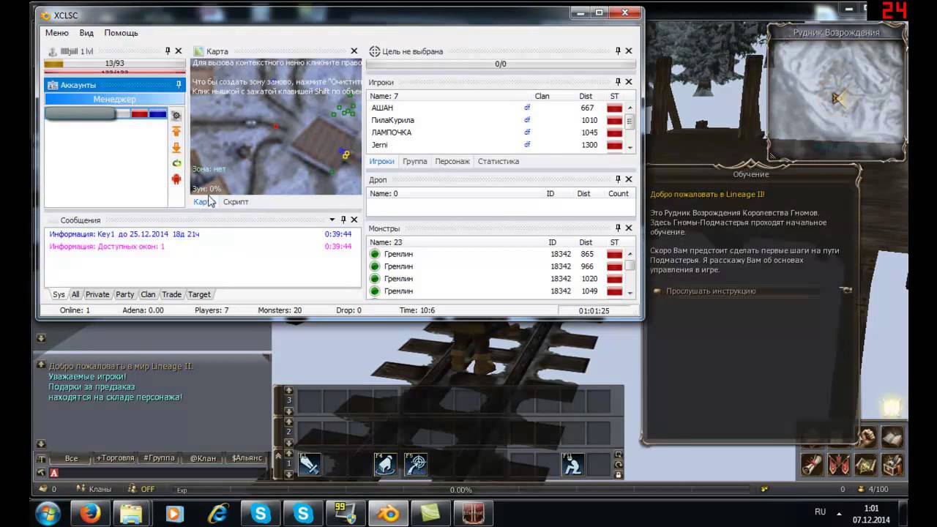Open the Вид menu
The image size is (937, 527).
pyautogui.click(x=86, y=33)
